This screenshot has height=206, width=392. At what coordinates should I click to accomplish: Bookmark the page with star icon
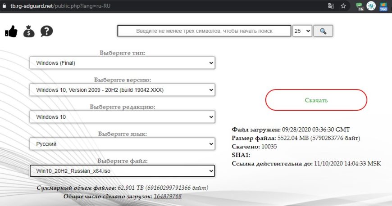point(343,6)
